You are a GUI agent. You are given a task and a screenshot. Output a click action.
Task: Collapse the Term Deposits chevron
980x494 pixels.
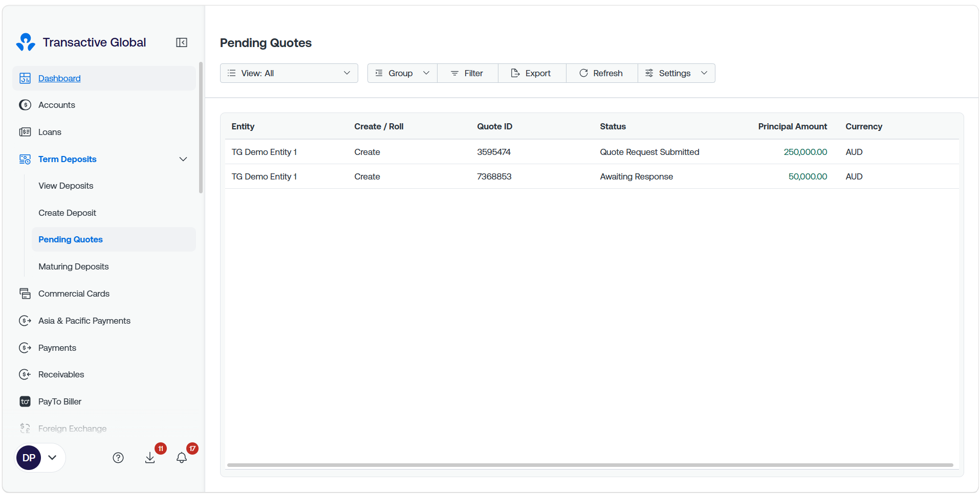coord(183,159)
